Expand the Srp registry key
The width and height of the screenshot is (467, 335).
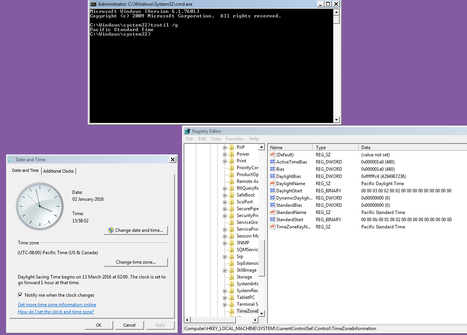pyautogui.click(x=225, y=256)
